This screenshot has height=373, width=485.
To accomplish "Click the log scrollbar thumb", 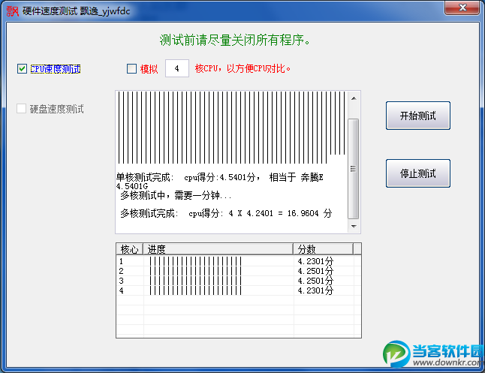I will click(353, 169).
